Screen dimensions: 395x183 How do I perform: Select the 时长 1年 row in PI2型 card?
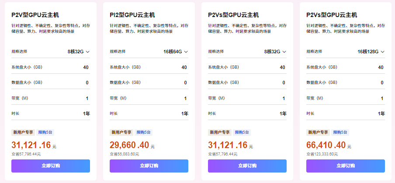pyautogui.click(x=149, y=114)
